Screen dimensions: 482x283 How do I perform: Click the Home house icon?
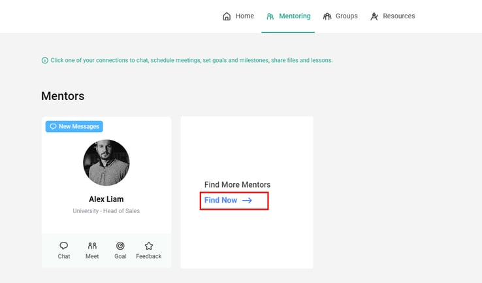[x=227, y=16]
